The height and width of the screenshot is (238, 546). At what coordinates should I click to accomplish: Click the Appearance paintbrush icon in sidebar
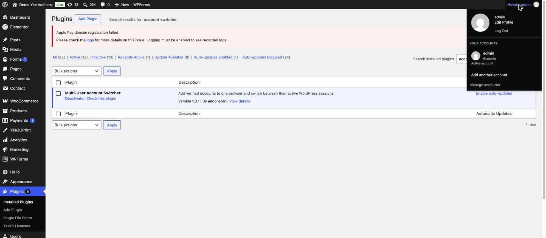[5, 182]
